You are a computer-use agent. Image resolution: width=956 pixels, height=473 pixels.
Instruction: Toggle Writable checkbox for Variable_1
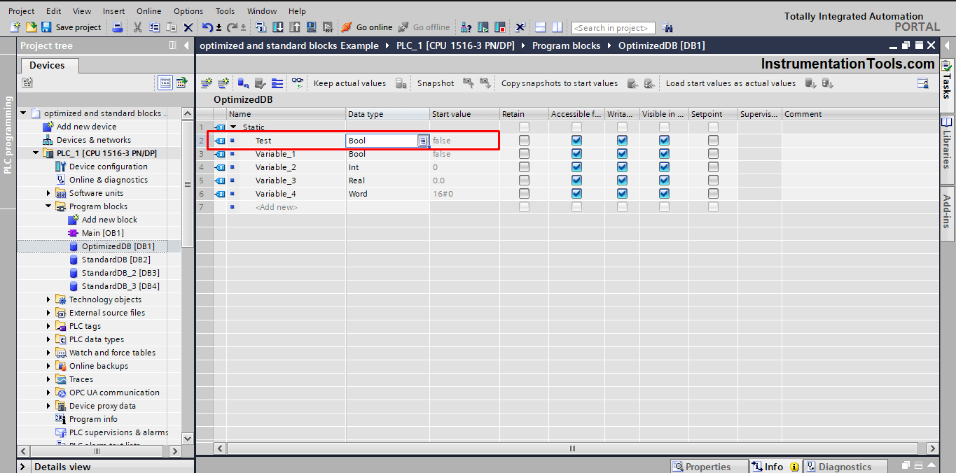point(622,154)
